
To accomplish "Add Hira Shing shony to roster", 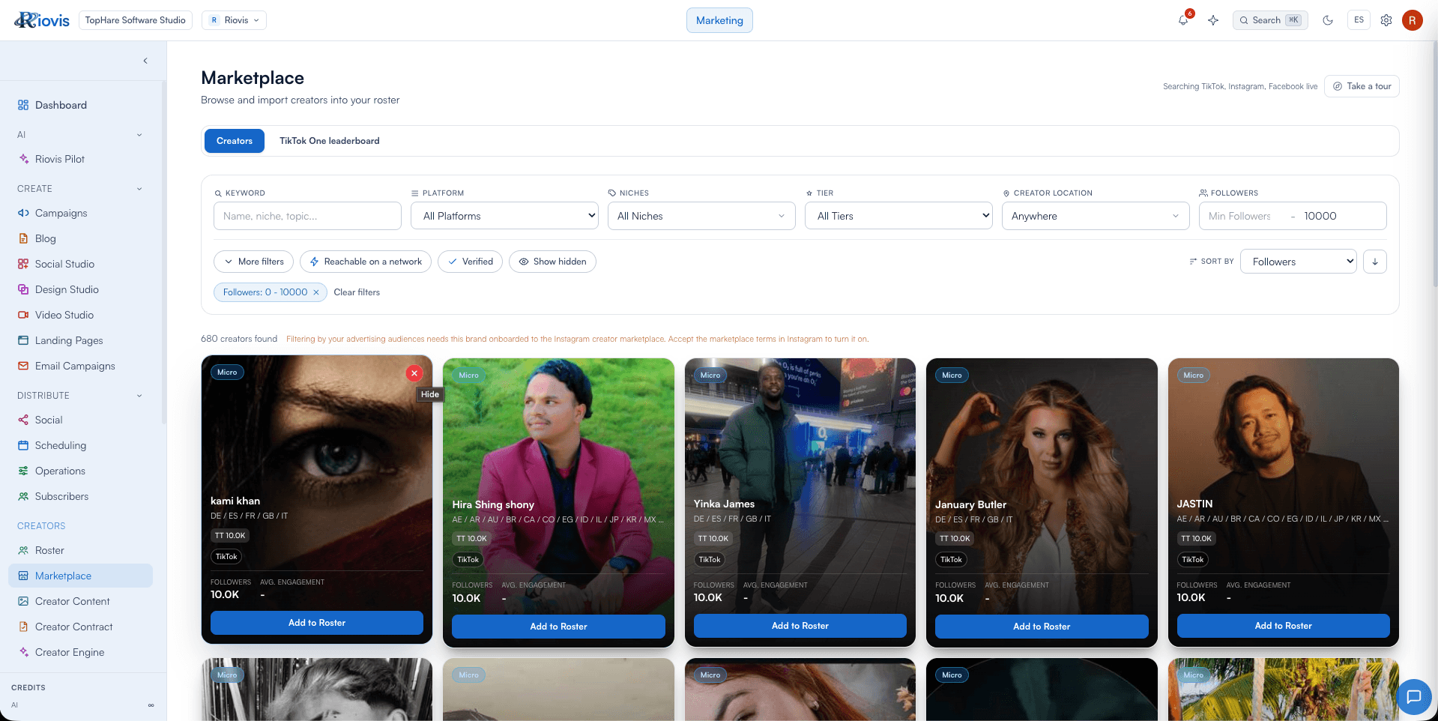I will (x=558, y=627).
